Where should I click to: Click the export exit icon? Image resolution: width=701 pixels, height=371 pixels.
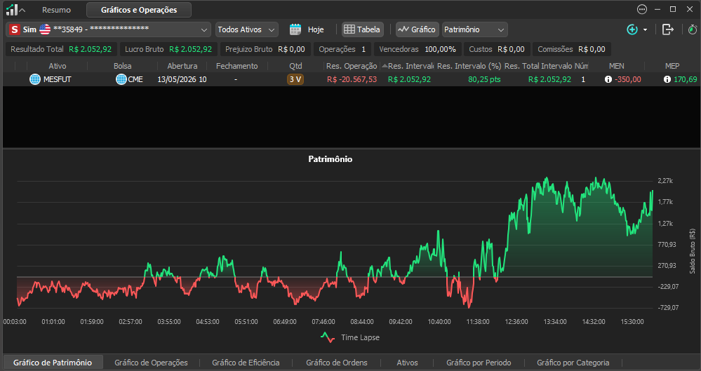[x=668, y=29]
